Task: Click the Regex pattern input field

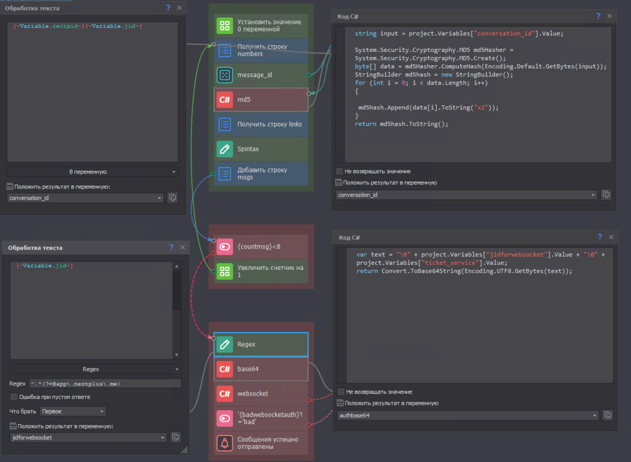Action: (x=105, y=384)
